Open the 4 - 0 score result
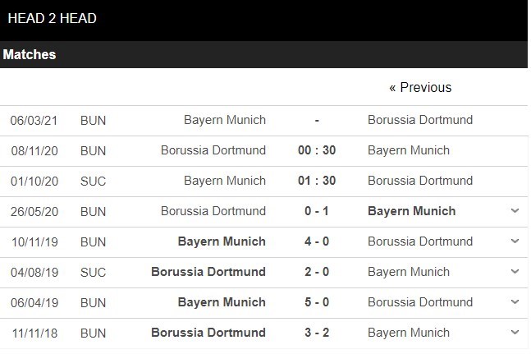Screen dimensions: 531x354 click(317, 241)
